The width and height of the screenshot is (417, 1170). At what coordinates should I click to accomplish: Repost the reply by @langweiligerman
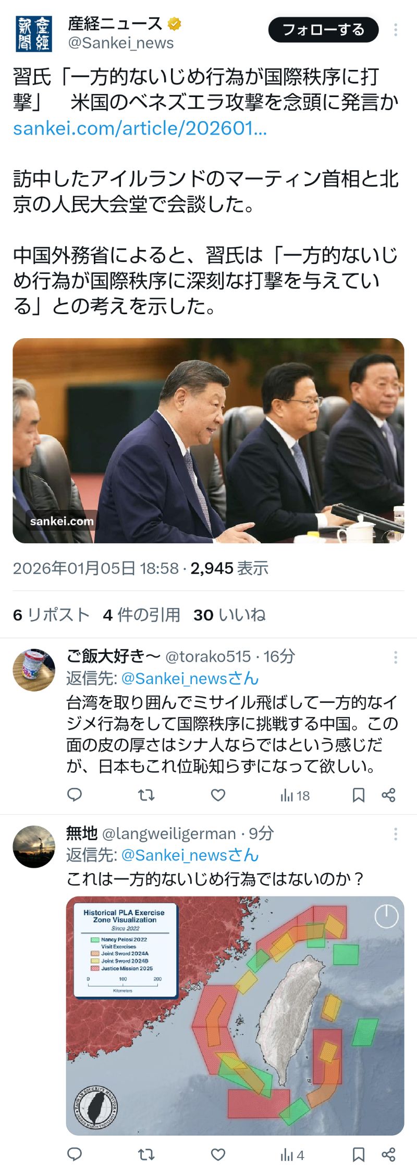[146, 1154]
